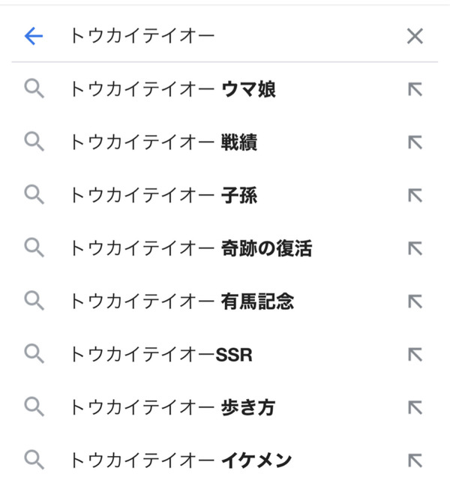
Task: Fill query using arrow beside 歩き方
Action: click(415, 407)
